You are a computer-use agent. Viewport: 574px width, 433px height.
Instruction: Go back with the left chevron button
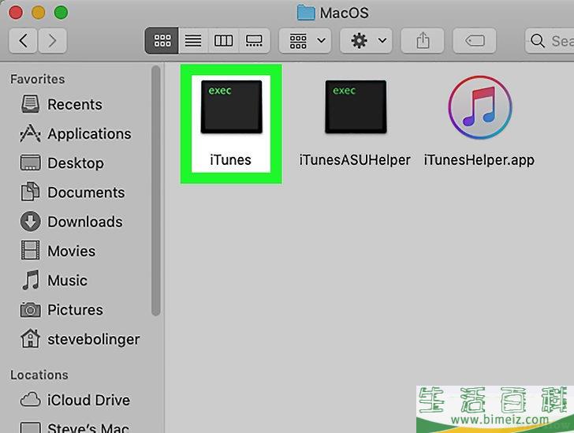(23, 40)
